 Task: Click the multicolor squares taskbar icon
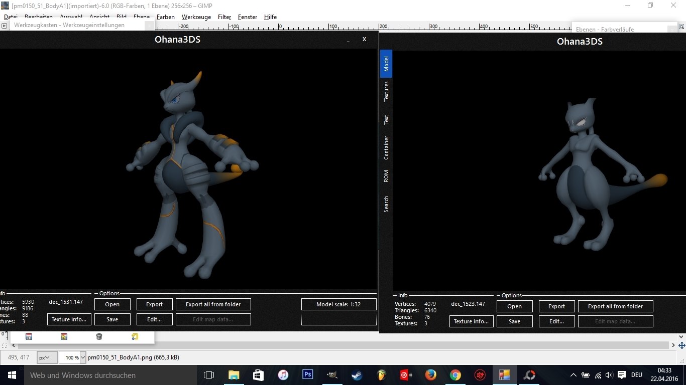[x=504, y=375]
